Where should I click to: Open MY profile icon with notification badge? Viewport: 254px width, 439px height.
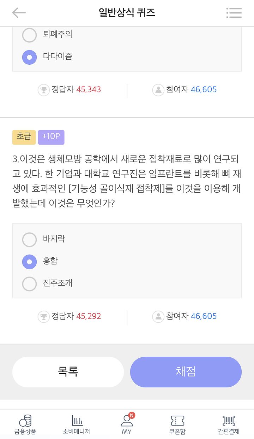pyautogui.click(x=127, y=420)
